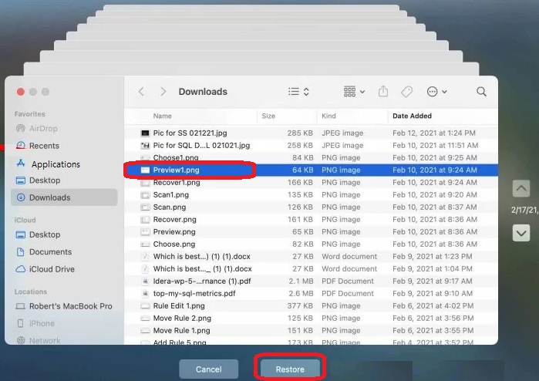Select AirDrop in the sidebar
Viewport: 539px width, 381px height.
tap(43, 129)
